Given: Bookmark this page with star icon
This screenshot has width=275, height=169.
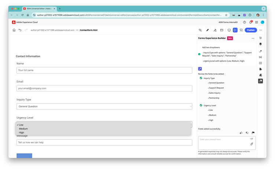Looking at the screenshot, I should tap(226, 15).
